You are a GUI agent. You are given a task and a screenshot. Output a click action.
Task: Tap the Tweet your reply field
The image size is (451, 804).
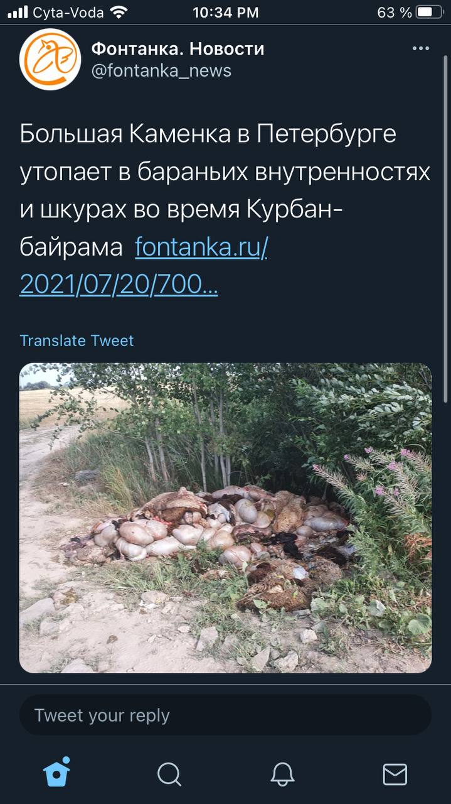pyautogui.click(x=225, y=715)
